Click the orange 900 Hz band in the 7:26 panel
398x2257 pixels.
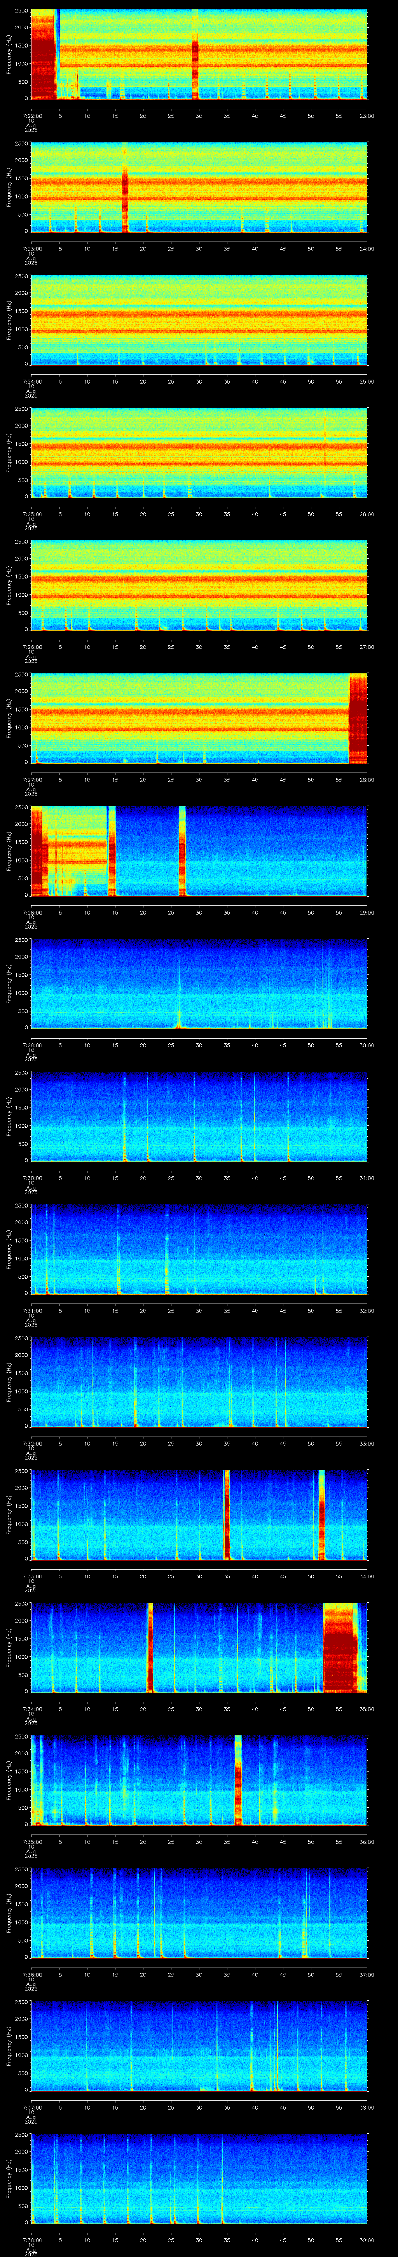pyautogui.click(x=199, y=597)
